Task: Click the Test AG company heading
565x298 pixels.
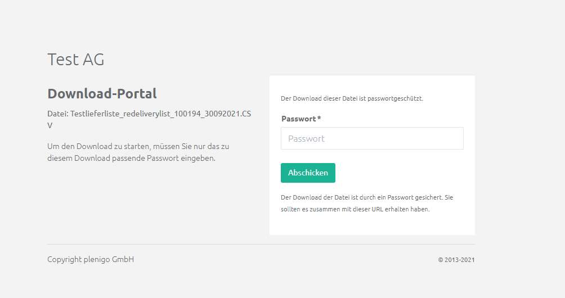Action: [75, 60]
